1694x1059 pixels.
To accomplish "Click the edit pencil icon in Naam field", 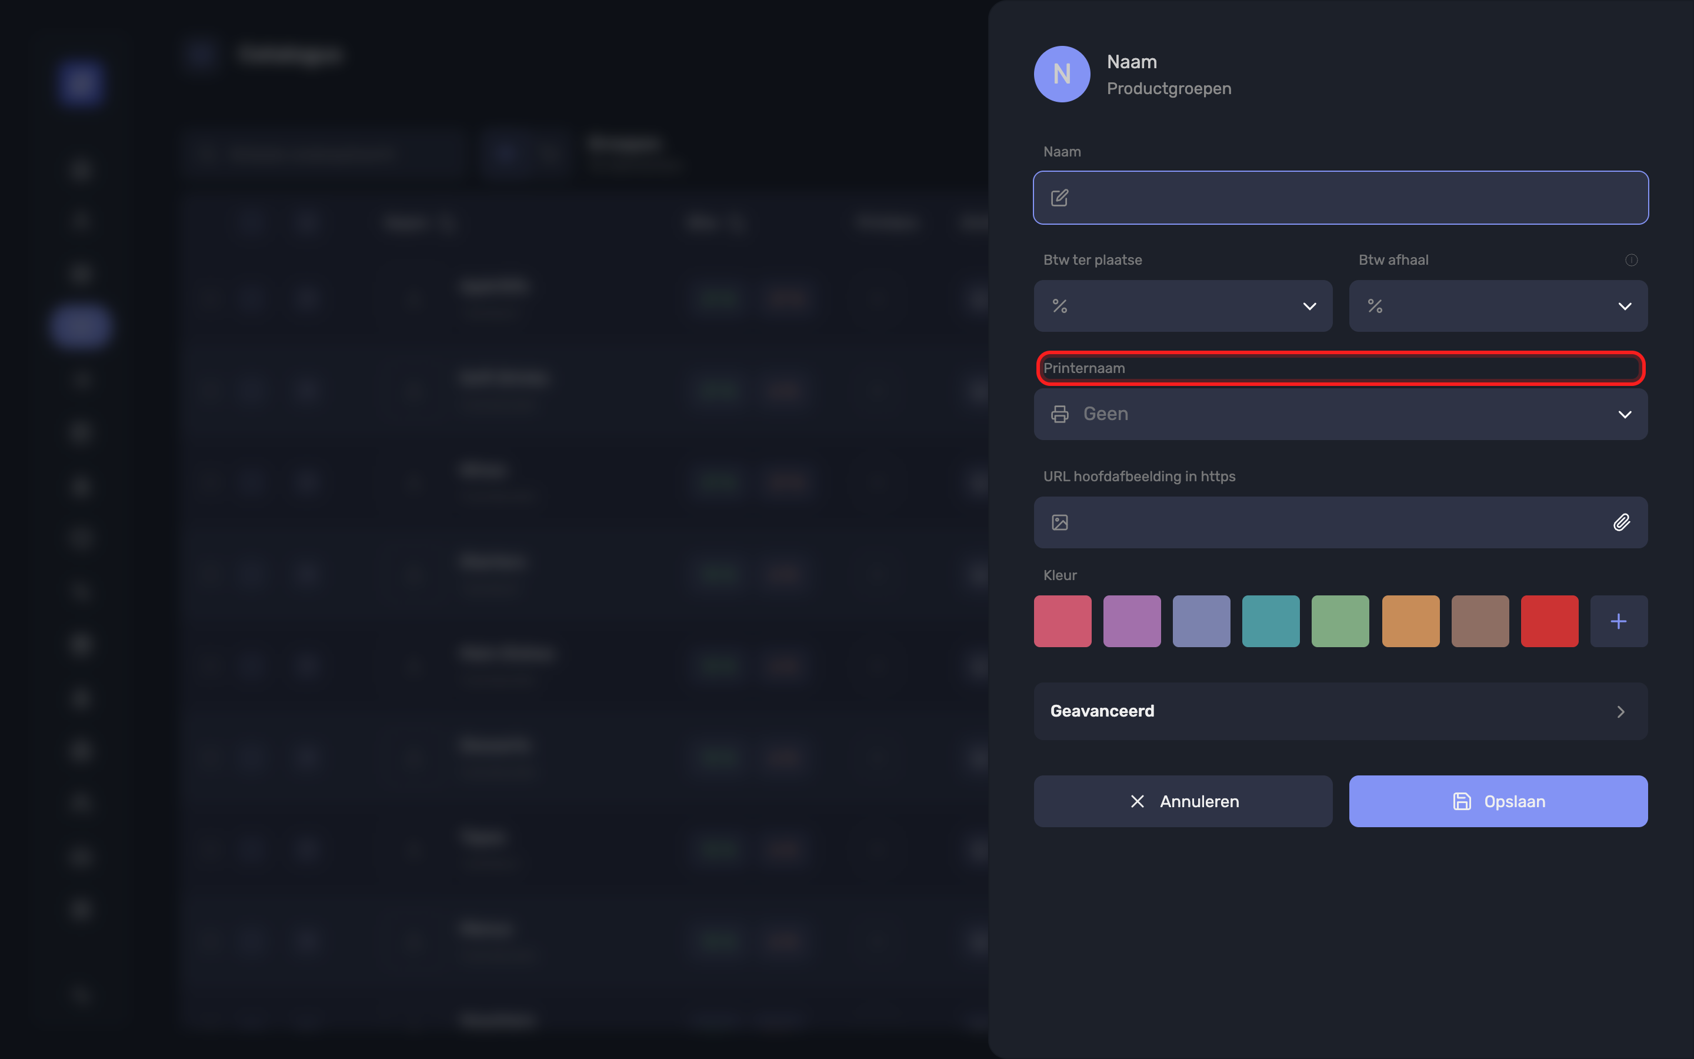I will coord(1060,198).
